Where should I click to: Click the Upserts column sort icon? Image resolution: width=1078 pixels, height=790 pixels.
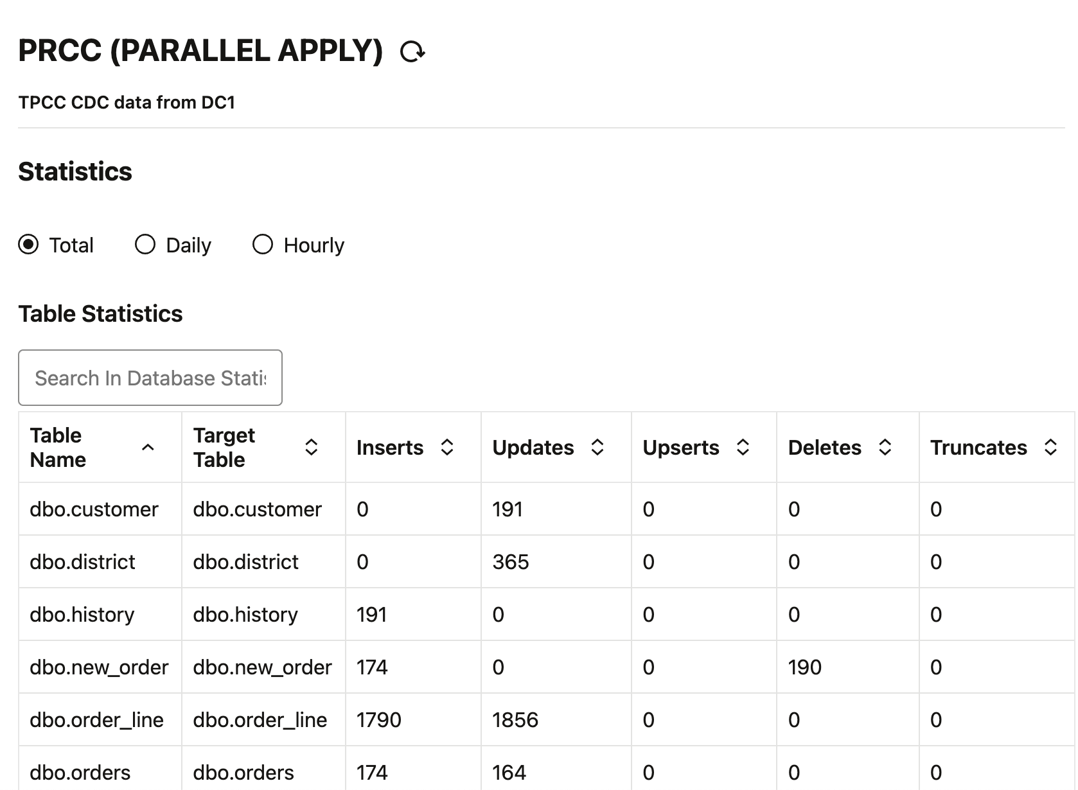pyautogui.click(x=743, y=448)
